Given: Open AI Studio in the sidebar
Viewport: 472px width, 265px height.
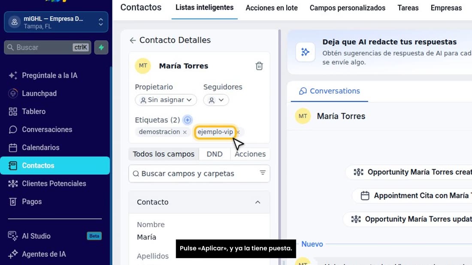Looking at the screenshot, I should pos(36,236).
